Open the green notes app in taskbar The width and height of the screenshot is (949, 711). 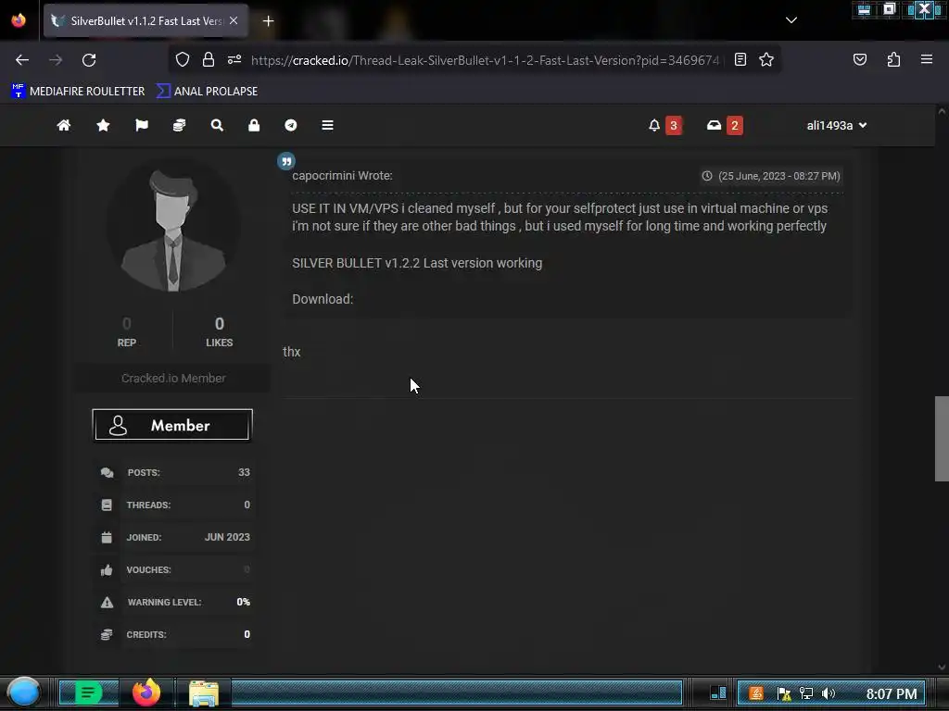[x=88, y=692]
